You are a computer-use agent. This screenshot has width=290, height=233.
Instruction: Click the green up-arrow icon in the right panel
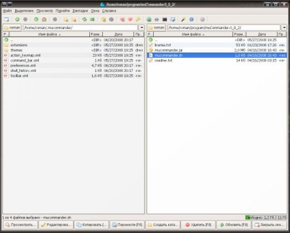pyautogui.click(x=150, y=40)
